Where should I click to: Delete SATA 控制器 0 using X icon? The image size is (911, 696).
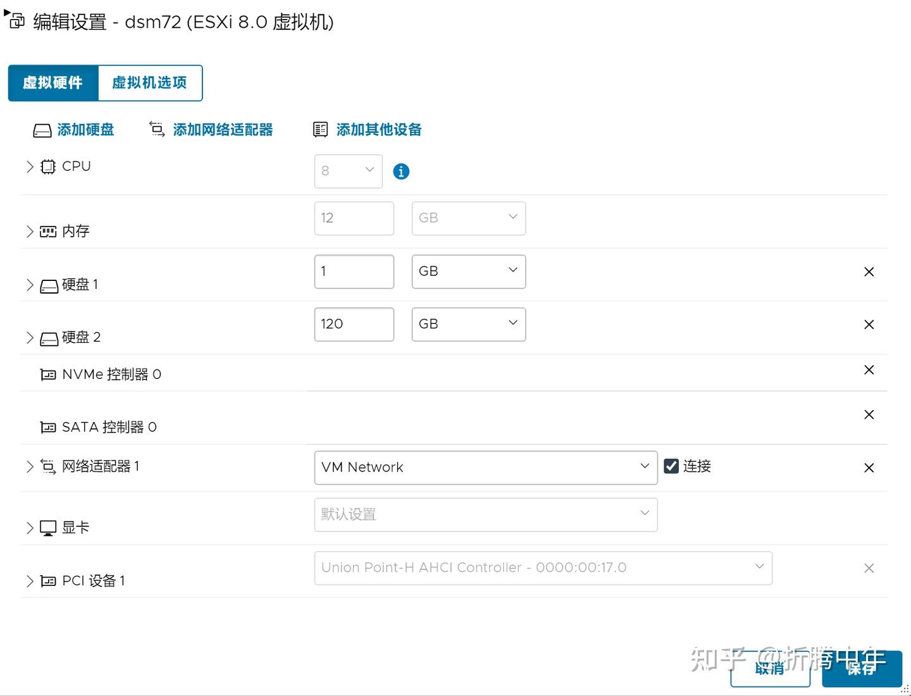pyautogui.click(x=869, y=415)
